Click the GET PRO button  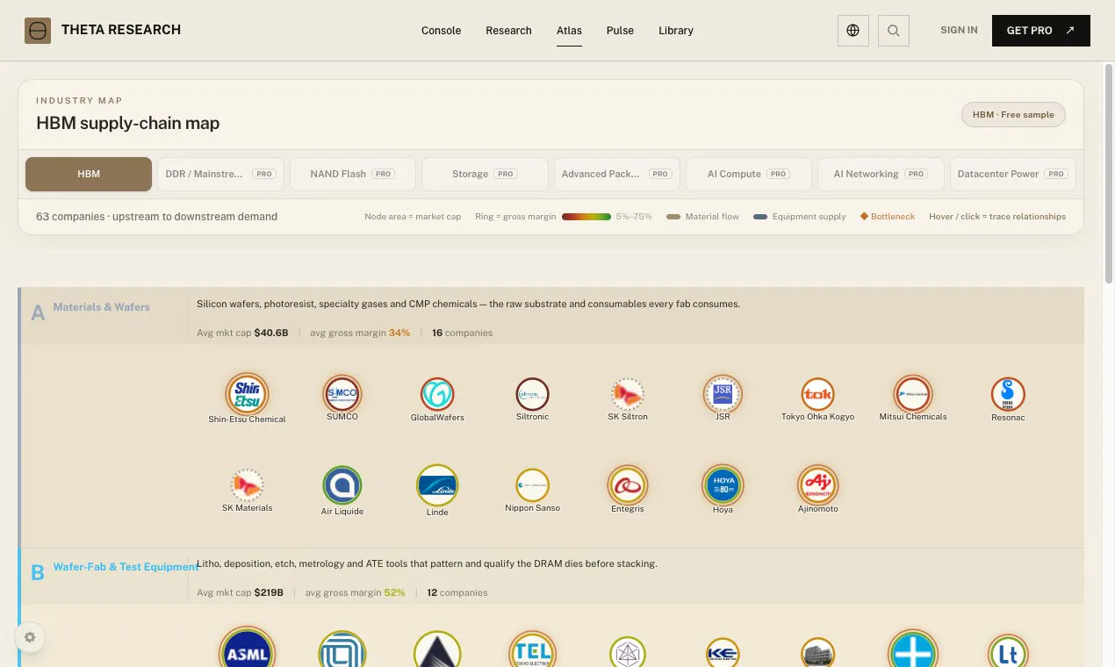pos(1041,31)
